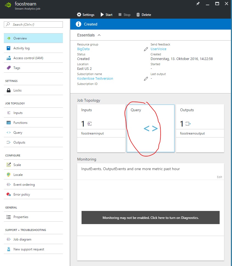Collapse the Essentials section
Image resolution: width=232 pixels, height=266 pixels.
pyautogui.click(x=99, y=35)
